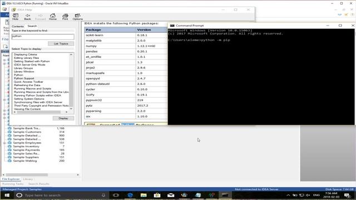Open Sample-Payments database

tap(26, 150)
